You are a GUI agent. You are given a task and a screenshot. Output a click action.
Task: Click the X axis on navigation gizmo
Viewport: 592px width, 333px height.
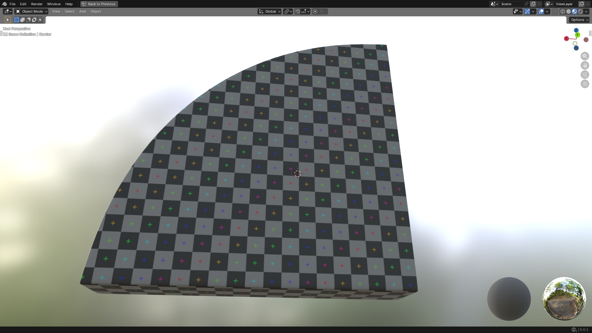(566, 39)
